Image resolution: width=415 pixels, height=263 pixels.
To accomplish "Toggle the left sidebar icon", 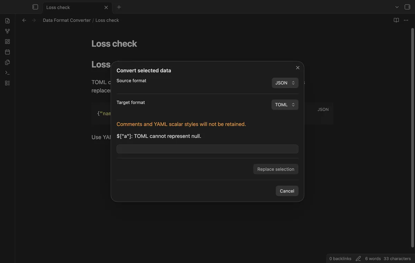I will pos(35,7).
